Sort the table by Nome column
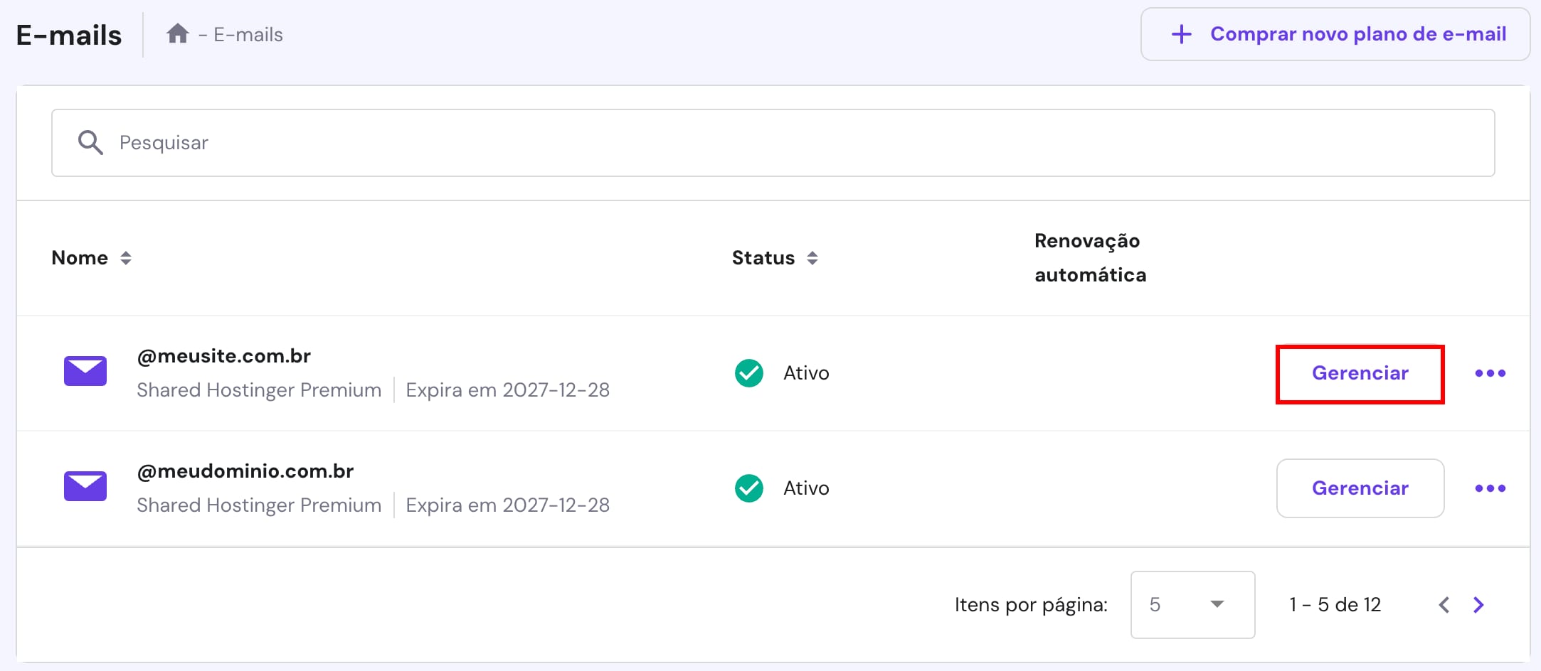 (x=126, y=258)
